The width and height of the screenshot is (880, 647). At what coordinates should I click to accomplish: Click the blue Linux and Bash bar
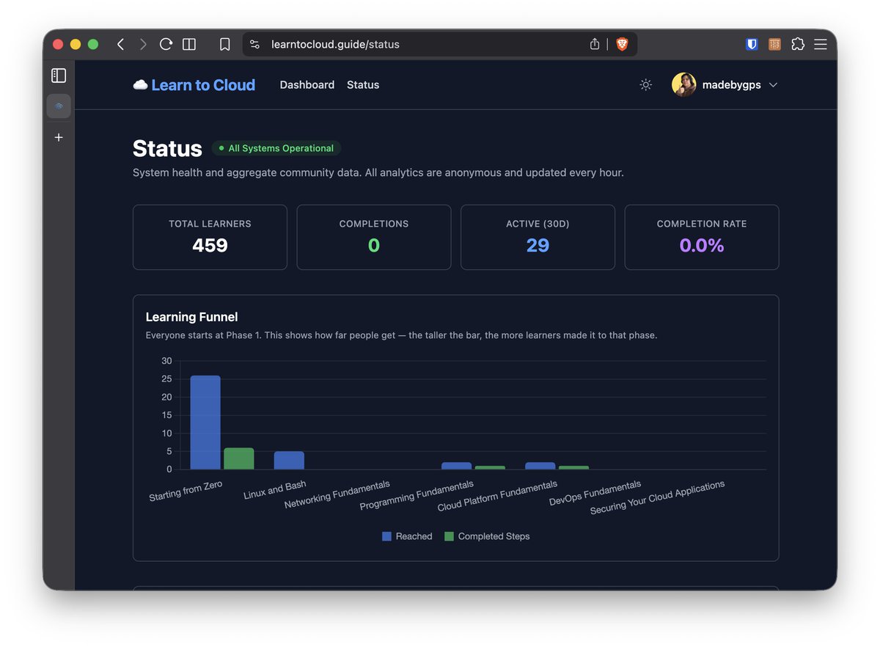289,461
